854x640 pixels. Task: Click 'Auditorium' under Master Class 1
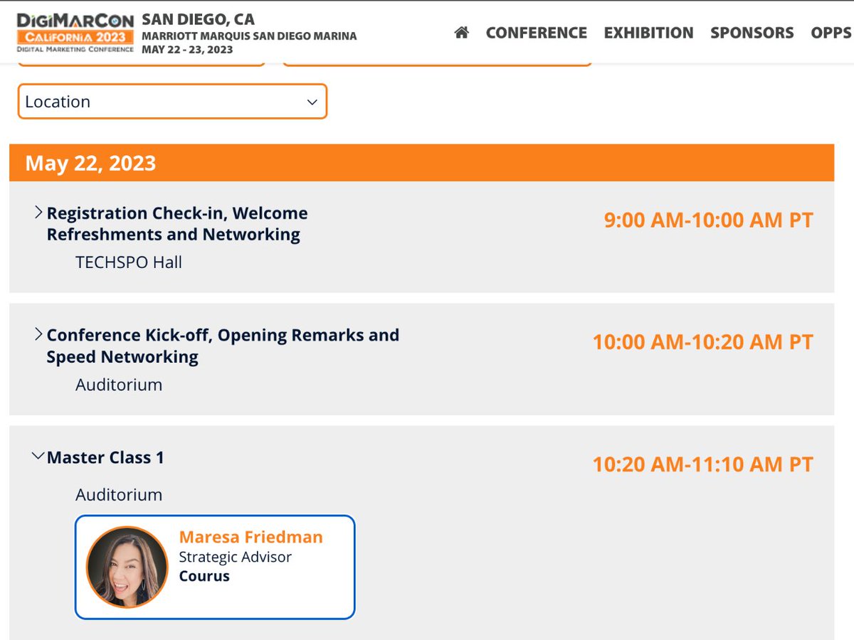(119, 495)
